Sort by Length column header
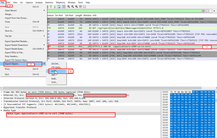The width and height of the screenshot is (217, 138). (x=78, y=15)
